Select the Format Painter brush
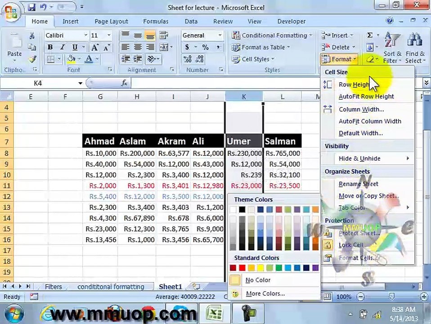The image size is (431, 324). 32,59
